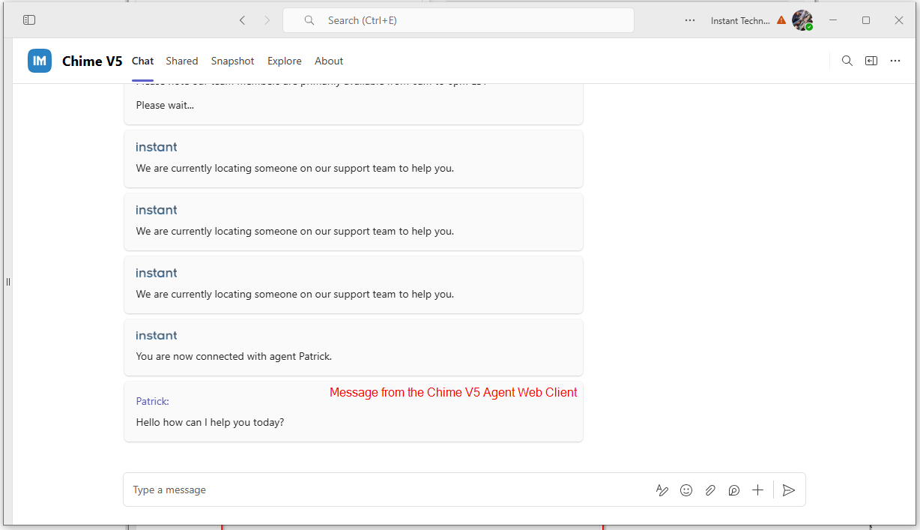Open the plus actions icon
The width and height of the screenshot is (920, 530).
tap(758, 490)
